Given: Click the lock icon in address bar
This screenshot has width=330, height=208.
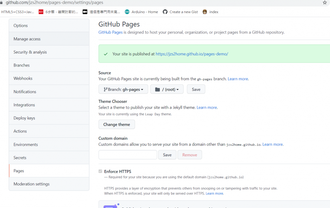Looking at the screenshot, I should click(x=2, y=3).
